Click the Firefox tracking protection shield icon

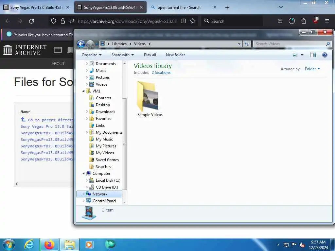click(x=54, y=21)
